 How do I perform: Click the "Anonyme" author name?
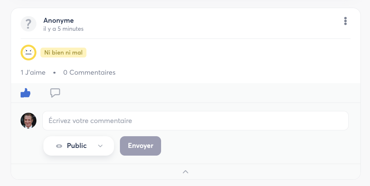pos(58,21)
